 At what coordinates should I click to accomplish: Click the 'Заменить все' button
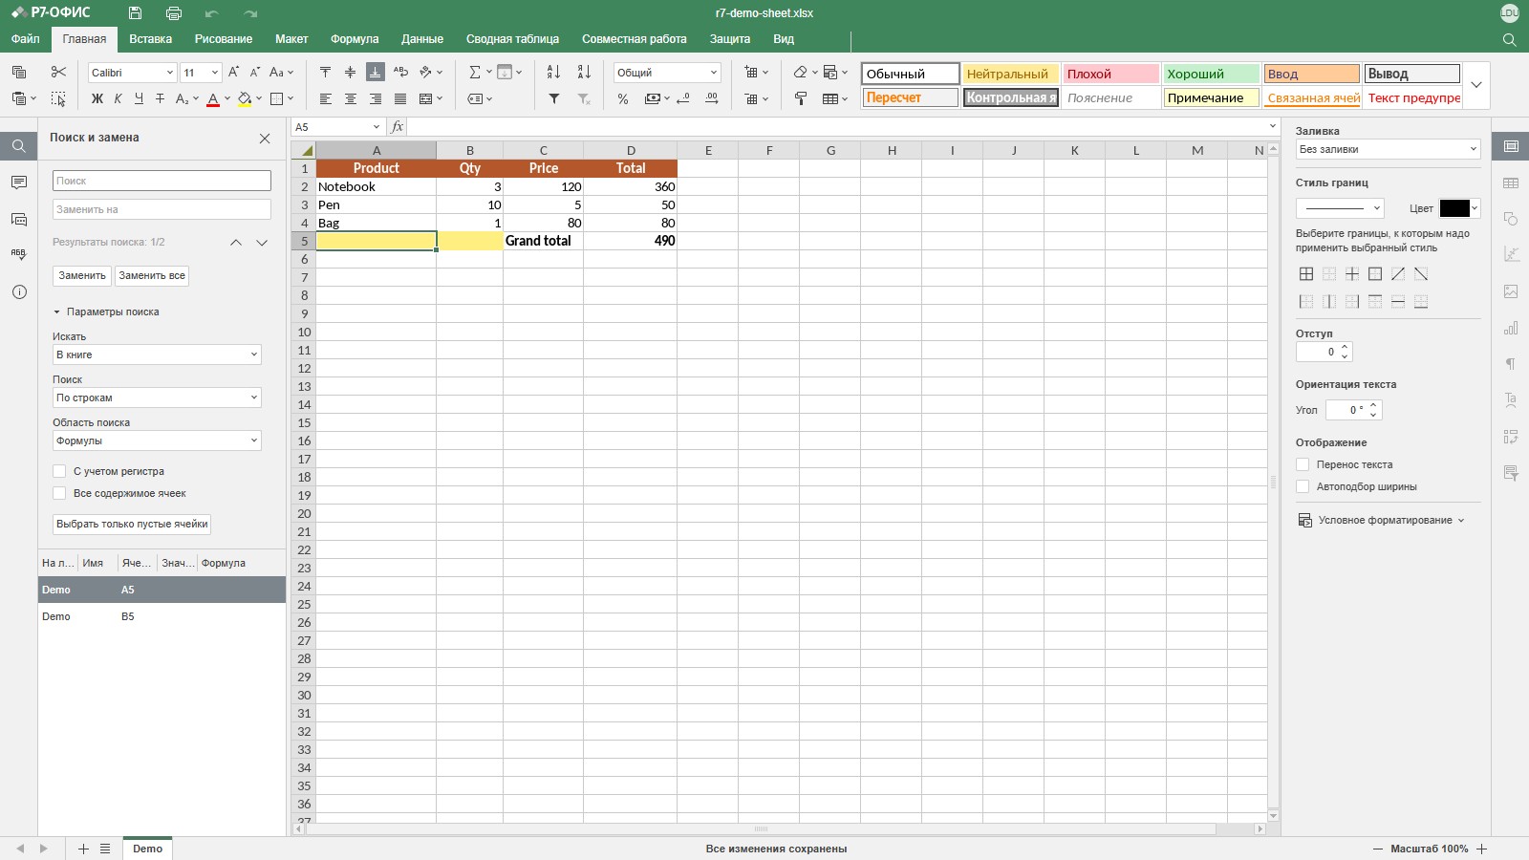[x=152, y=275]
